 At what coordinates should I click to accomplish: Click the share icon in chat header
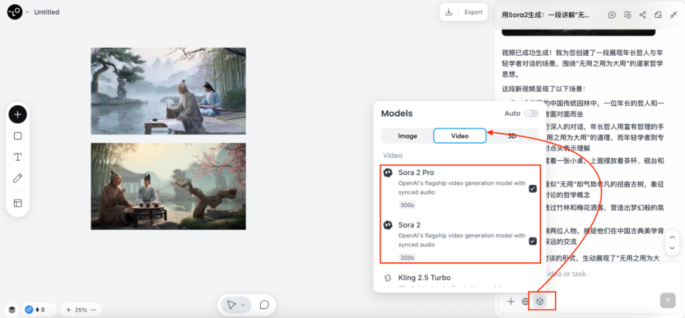point(643,15)
